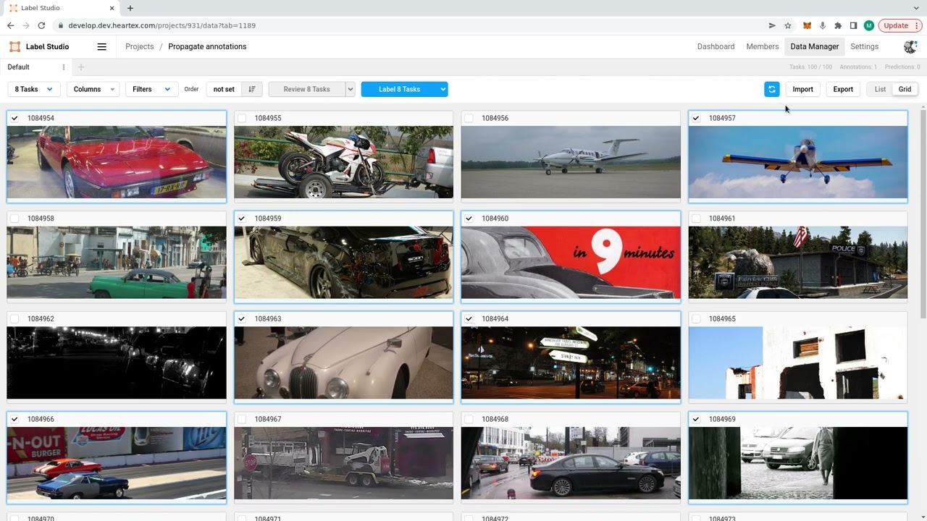Open the 8 Tasks dropdown
Image resolution: width=927 pixels, height=521 pixels.
pyautogui.click(x=33, y=89)
